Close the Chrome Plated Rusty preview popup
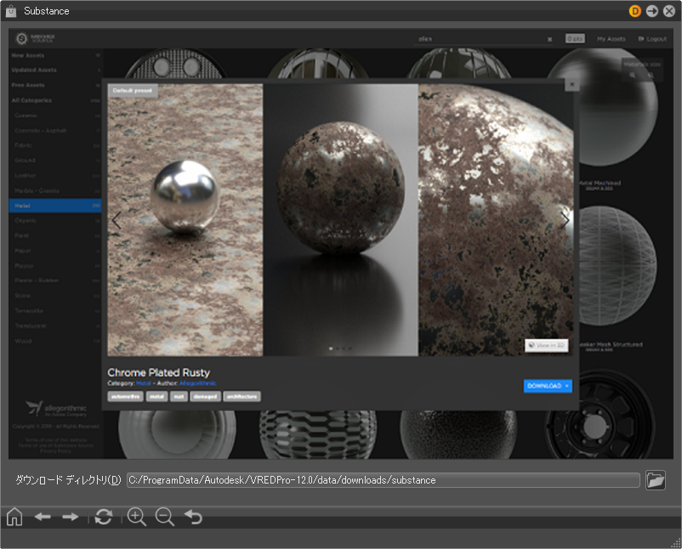 pyautogui.click(x=572, y=84)
